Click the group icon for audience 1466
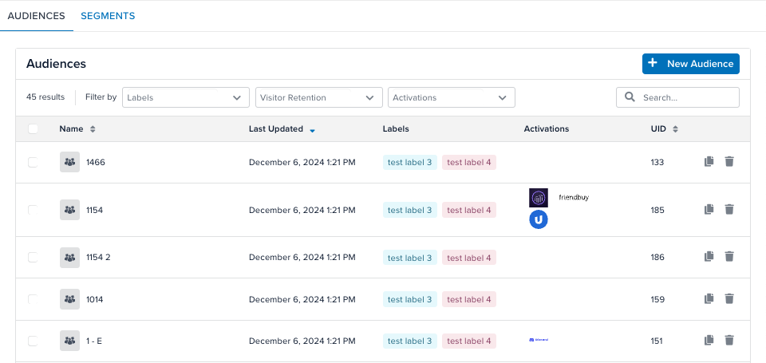Image resolution: width=766 pixels, height=363 pixels. 70,162
